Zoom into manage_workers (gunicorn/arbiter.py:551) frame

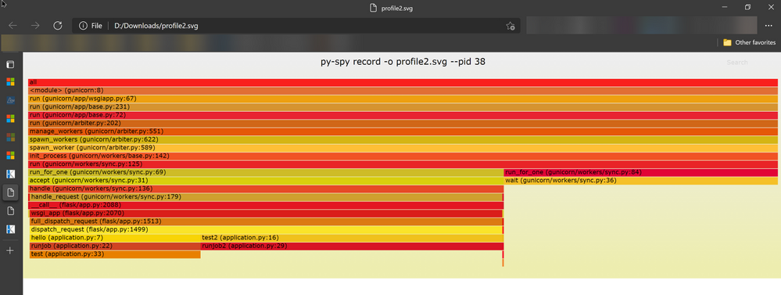click(403, 131)
